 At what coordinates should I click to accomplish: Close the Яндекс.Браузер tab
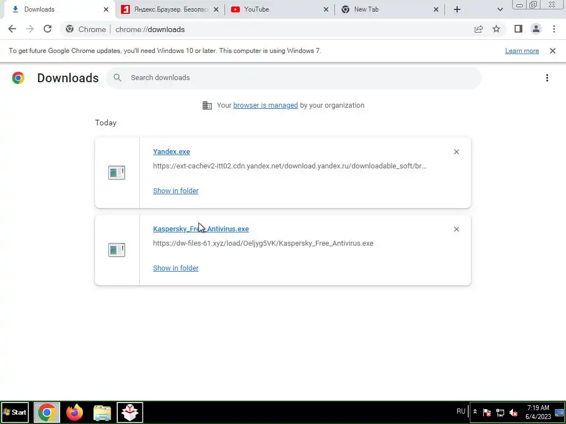pyautogui.click(x=216, y=9)
